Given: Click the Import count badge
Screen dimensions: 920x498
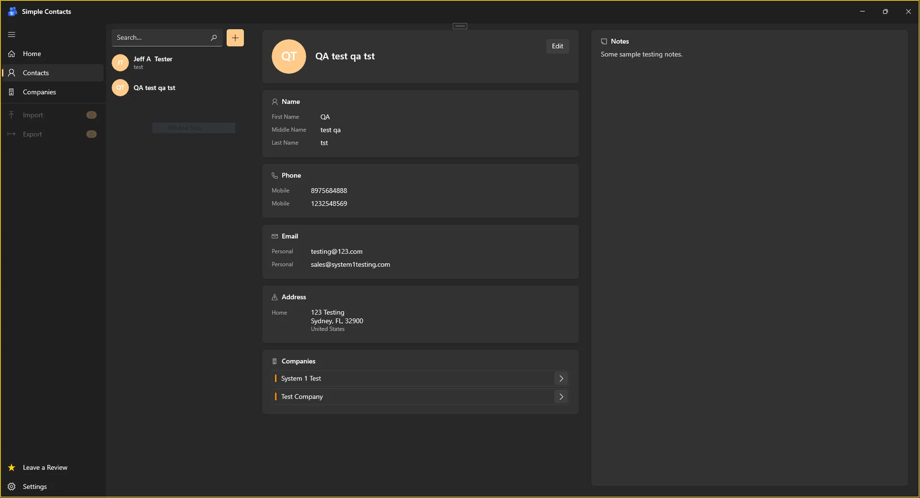Looking at the screenshot, I should pos(92,115).
